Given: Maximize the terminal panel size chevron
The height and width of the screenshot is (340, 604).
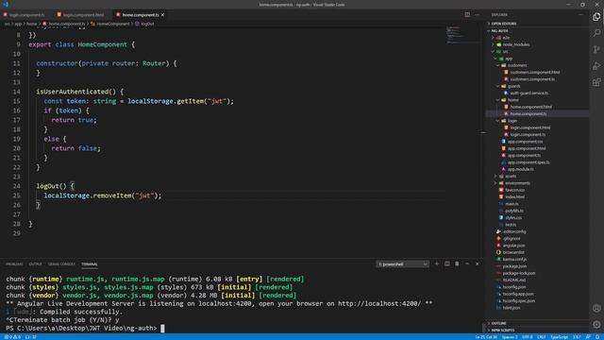Looking at the screenshot, I should (467, 264).
